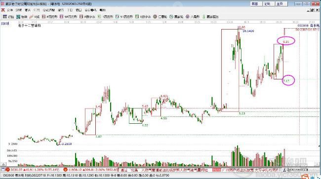321x179 pixels.
Task: Select the 9P四方形 tool icon
Action: pyautogui.click(x=68, y=17)
